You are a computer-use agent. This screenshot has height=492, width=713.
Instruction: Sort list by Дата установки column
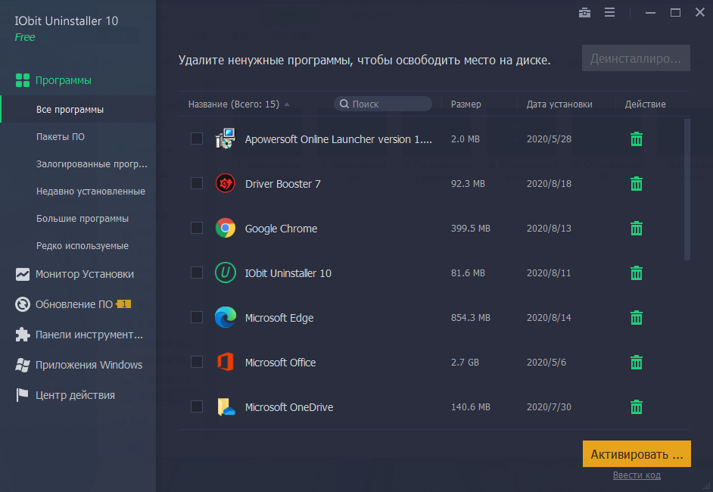[x=559, y=104]
